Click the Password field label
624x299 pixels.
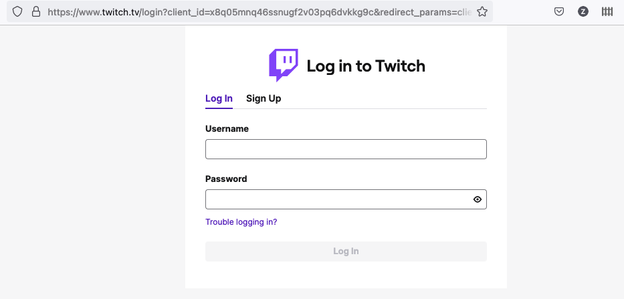click(226, 179)
